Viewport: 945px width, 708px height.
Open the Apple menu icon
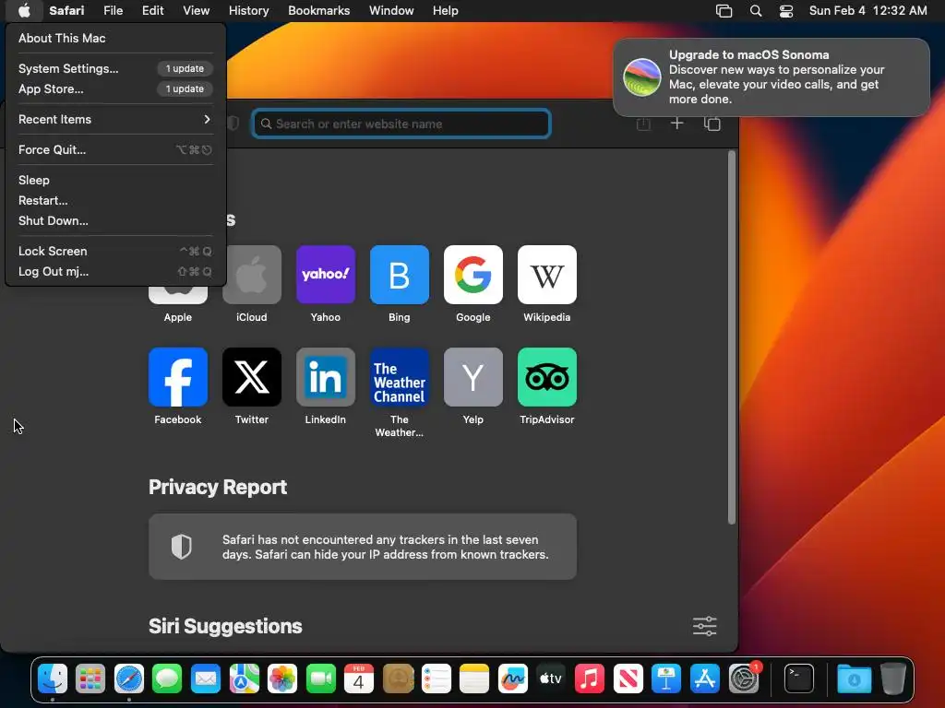tap(24, 10)
